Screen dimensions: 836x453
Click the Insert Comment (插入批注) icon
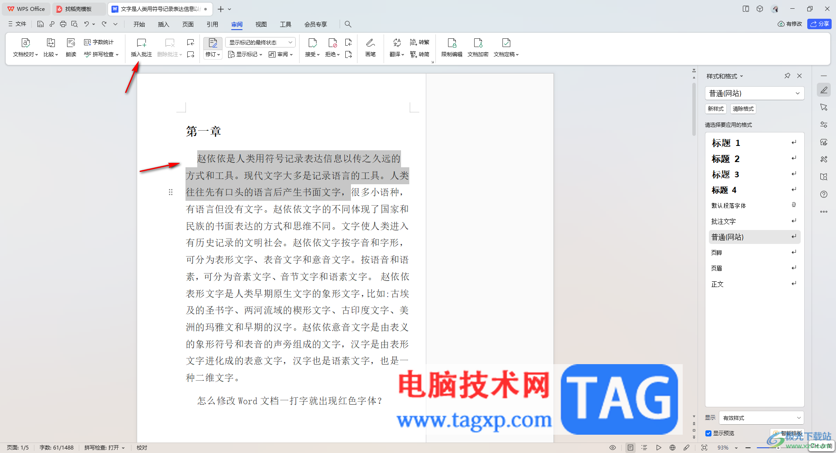pos(142,43)
